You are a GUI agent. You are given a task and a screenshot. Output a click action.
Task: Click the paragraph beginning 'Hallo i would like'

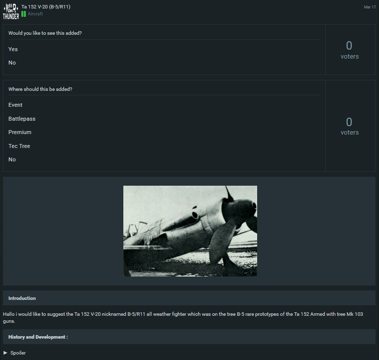pos(183,317)
